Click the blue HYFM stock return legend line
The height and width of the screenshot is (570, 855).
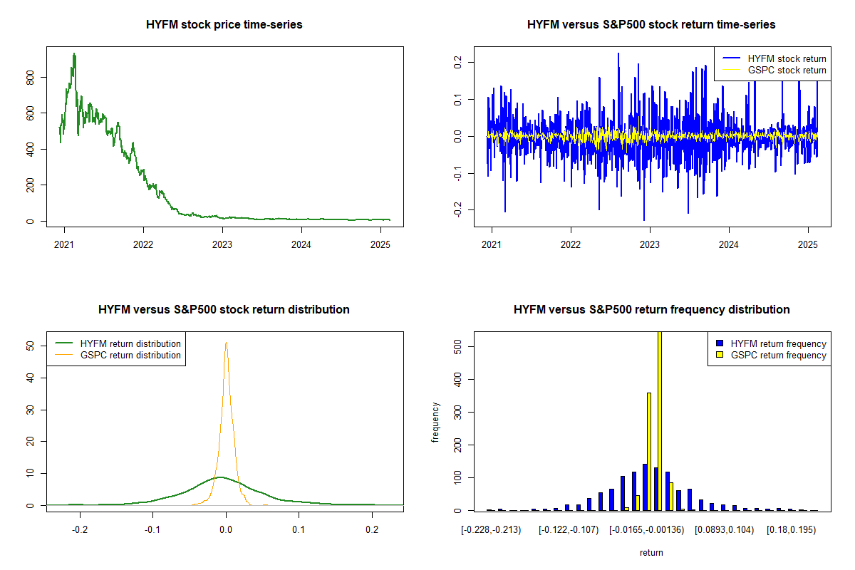[731, 58]
